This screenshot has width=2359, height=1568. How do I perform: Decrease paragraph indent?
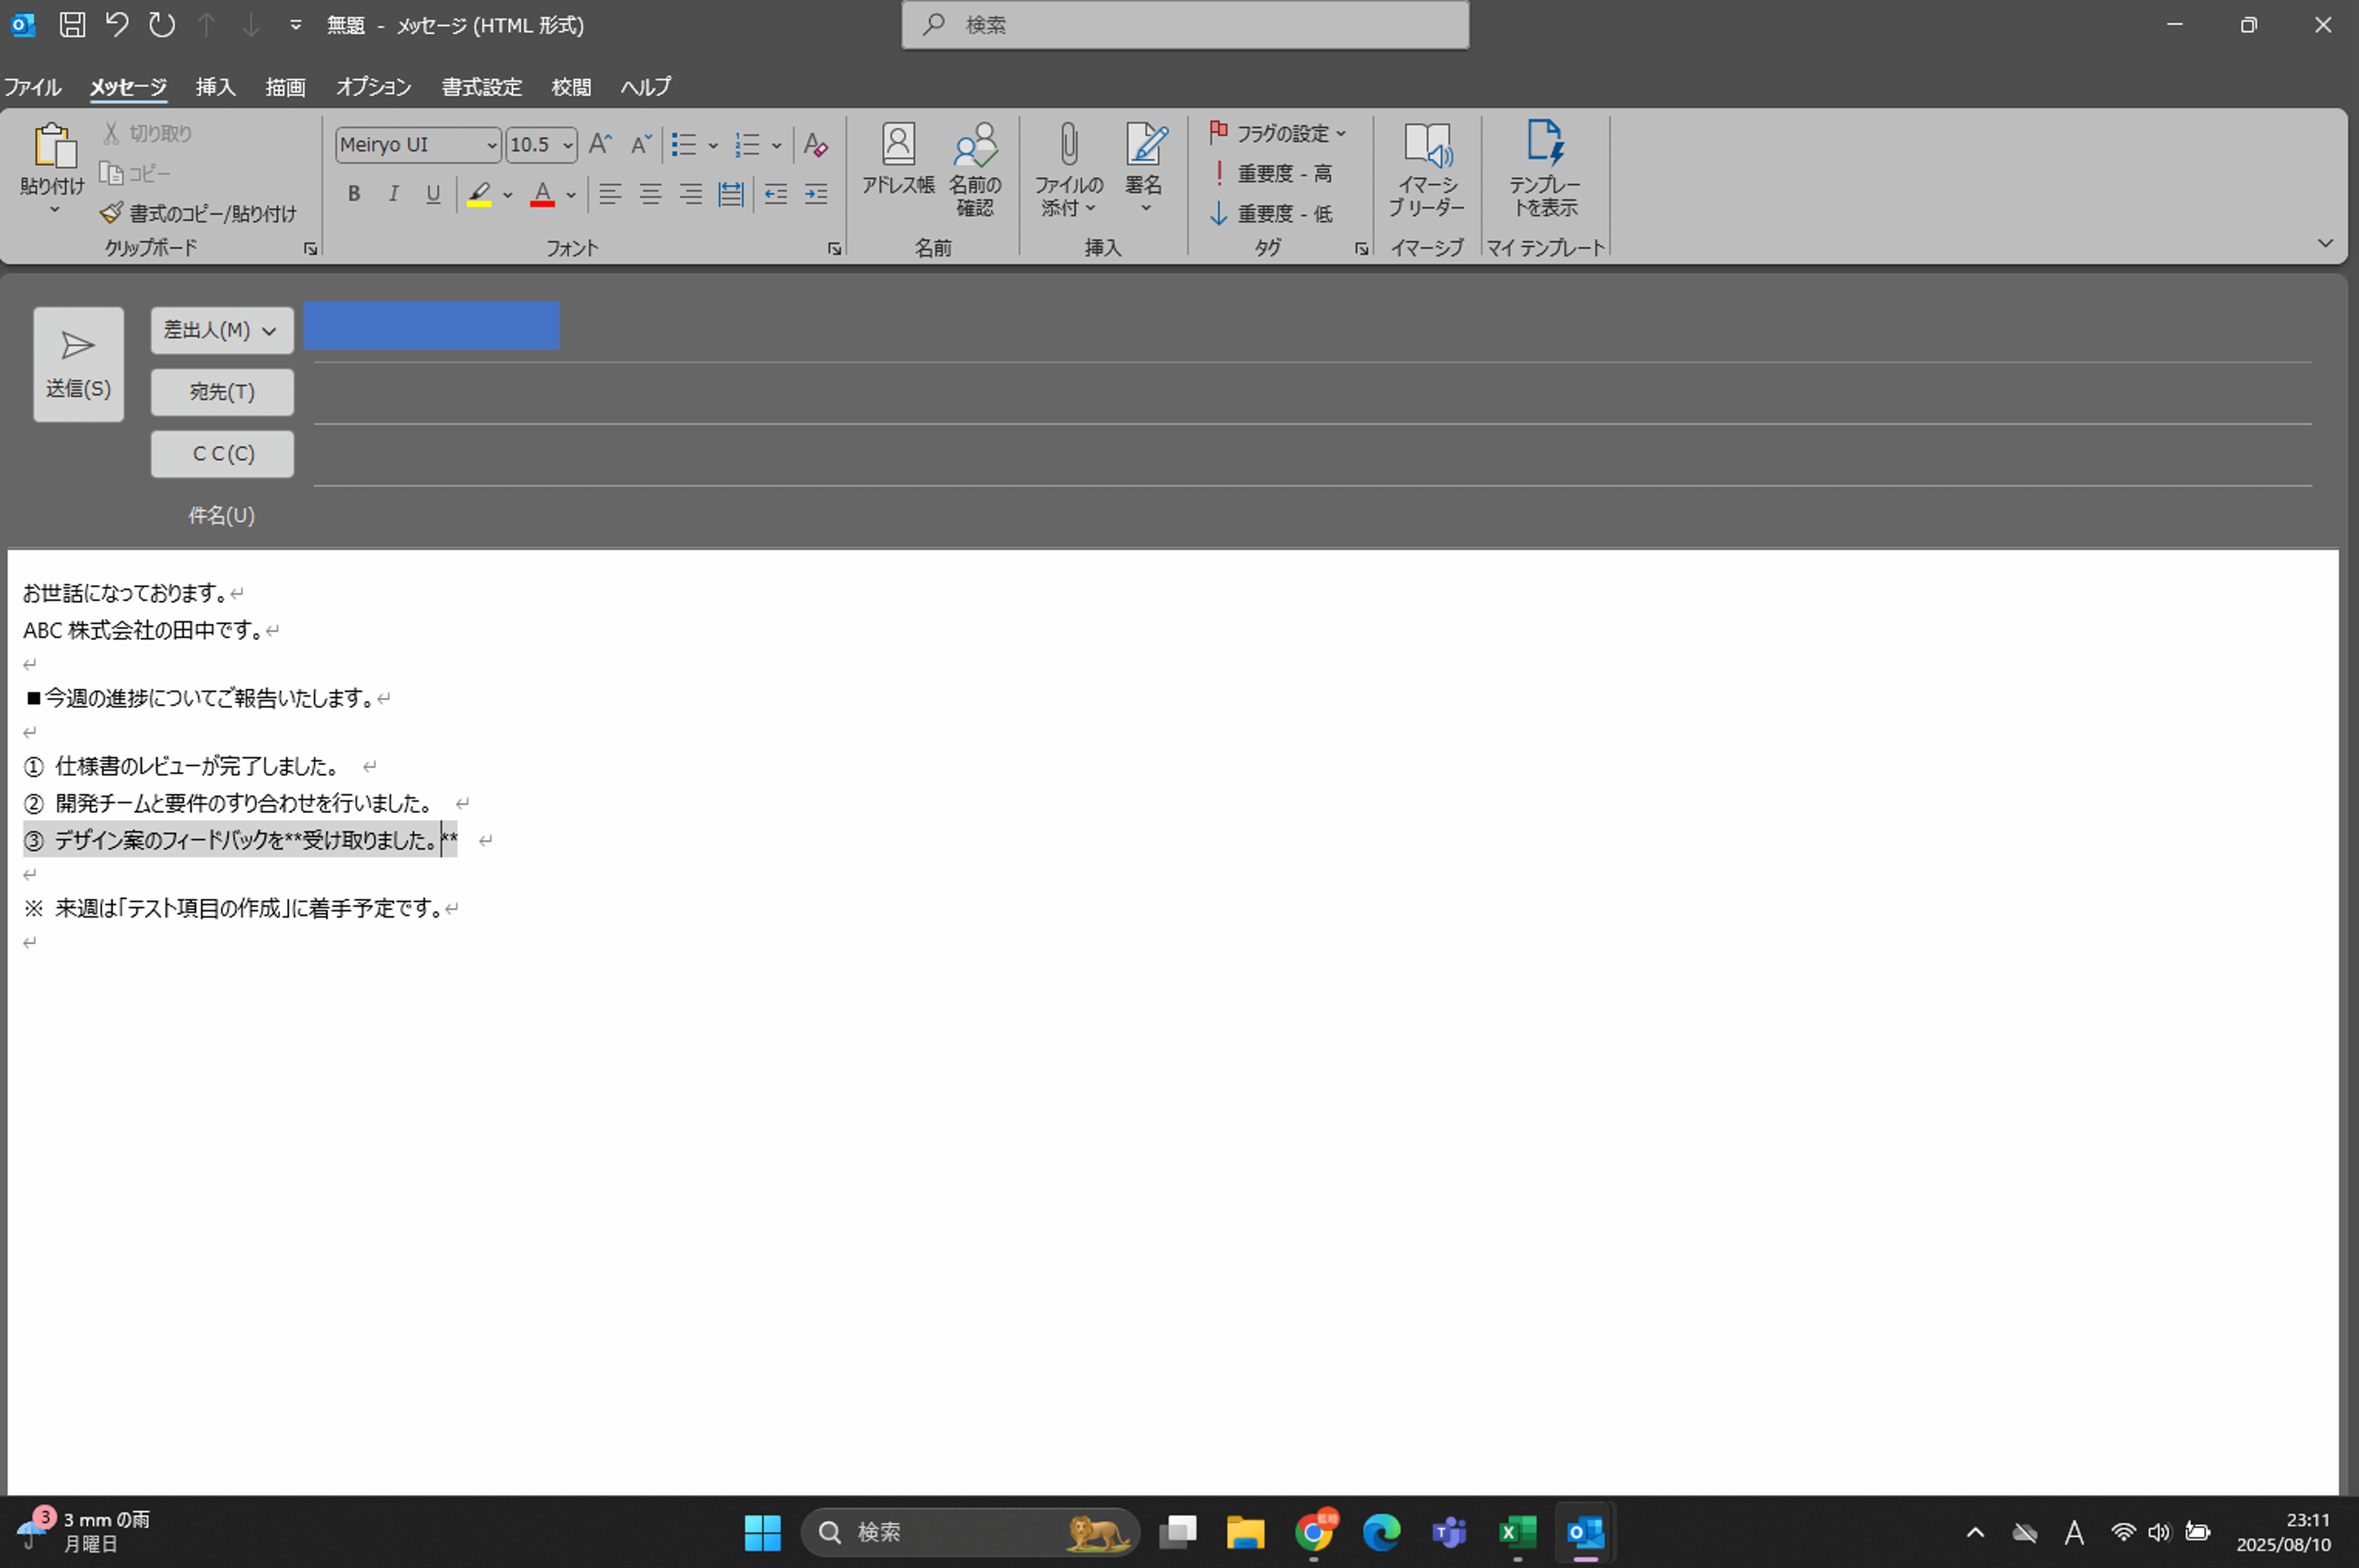pyautogui.click(x=776, y=194)
